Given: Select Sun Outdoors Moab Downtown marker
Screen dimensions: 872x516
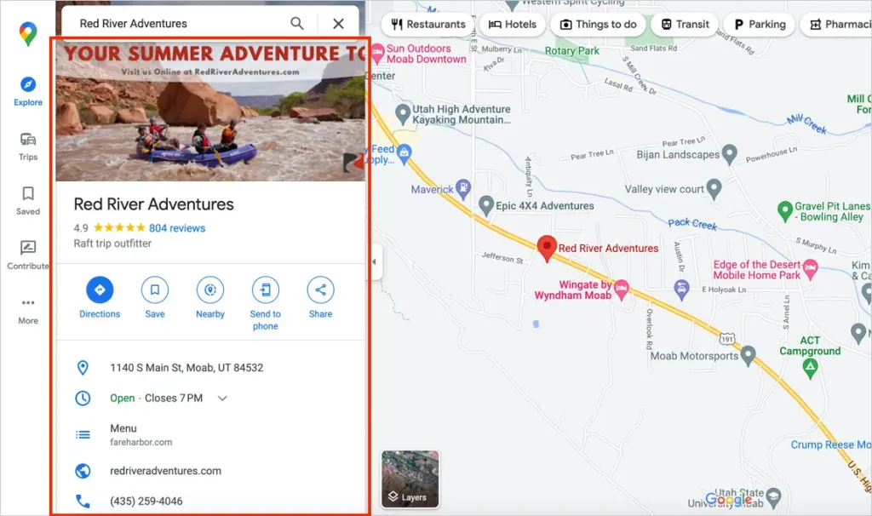Looking at the screenshot, I should pos(378,54).
